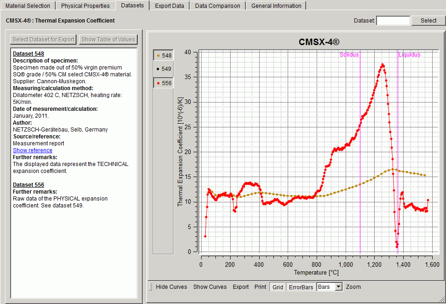
Task: Click the Thermal Expansion Coefficient axis label
Action: 180,152
